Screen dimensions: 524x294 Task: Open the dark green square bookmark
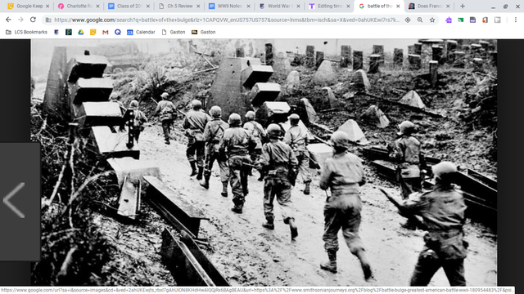tap(69, 32)
